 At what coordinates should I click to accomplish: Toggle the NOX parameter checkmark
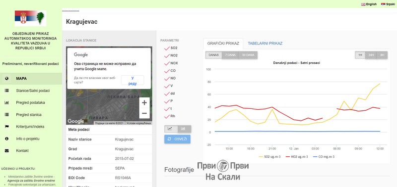point(167,63)
